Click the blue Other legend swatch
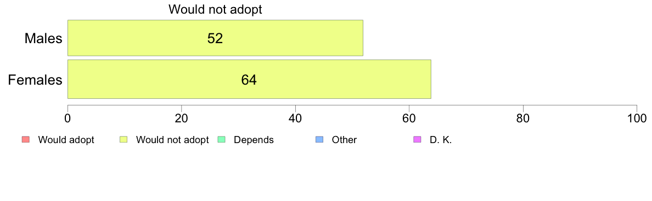Screen dimensions: 652x201 point(319,140)
